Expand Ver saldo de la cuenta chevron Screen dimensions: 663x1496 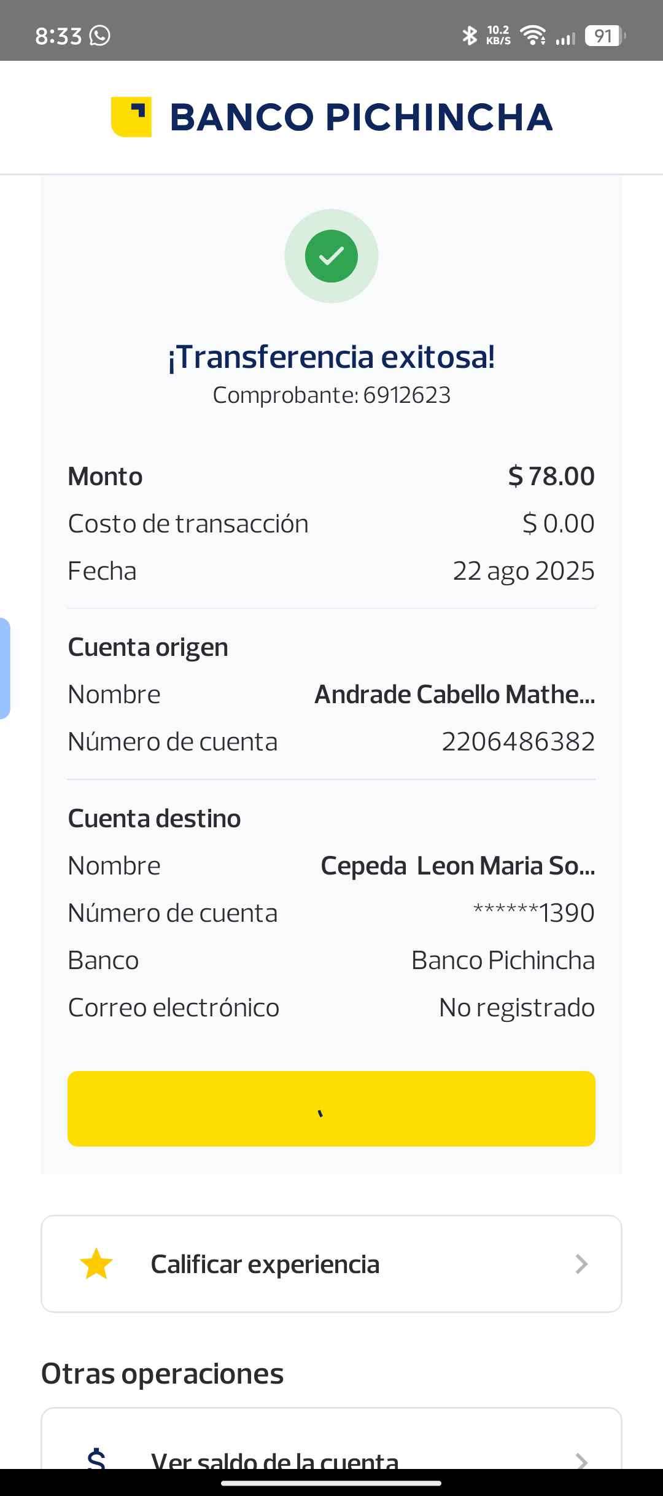pyautogui.click(x=581, y=1459)
